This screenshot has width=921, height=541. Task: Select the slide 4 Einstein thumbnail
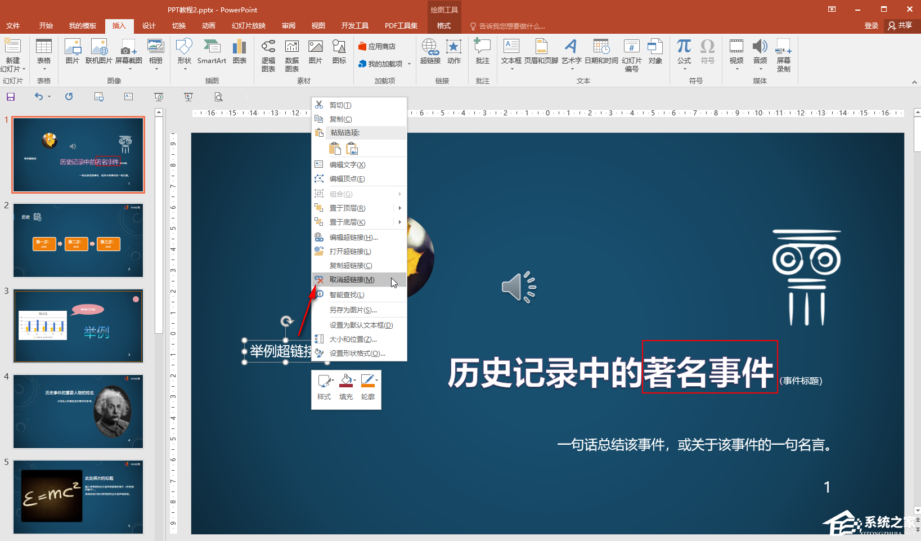[78, 412]
